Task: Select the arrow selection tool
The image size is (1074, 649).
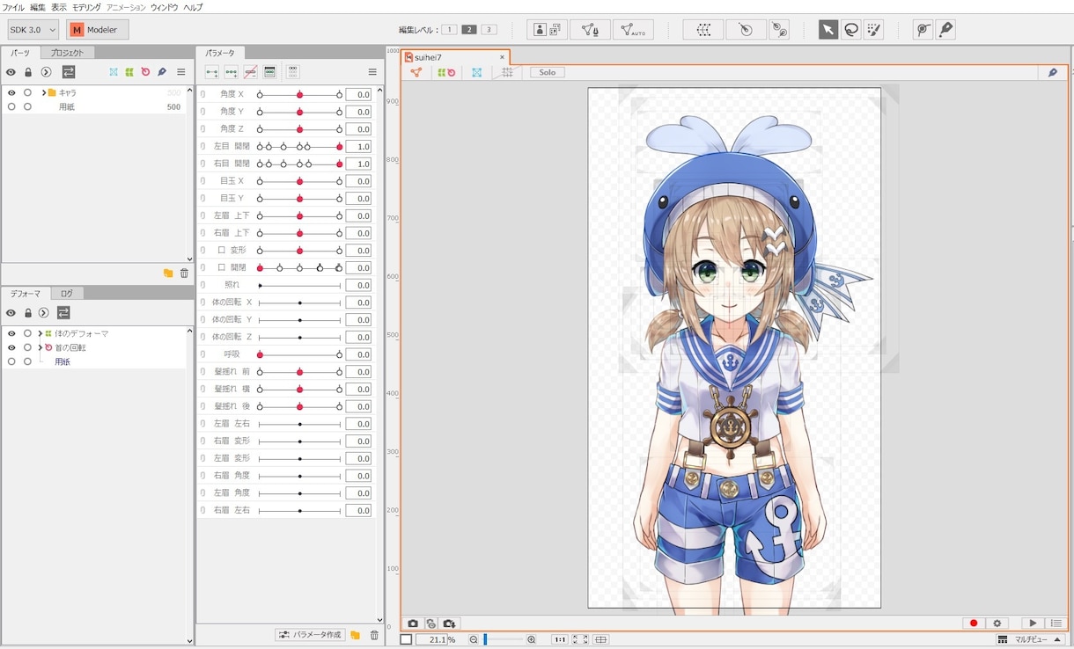Action: pyautogui.click(x=828, y=29)
